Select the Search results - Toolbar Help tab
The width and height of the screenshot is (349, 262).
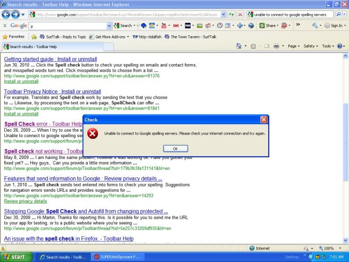[x=52, y=47]
